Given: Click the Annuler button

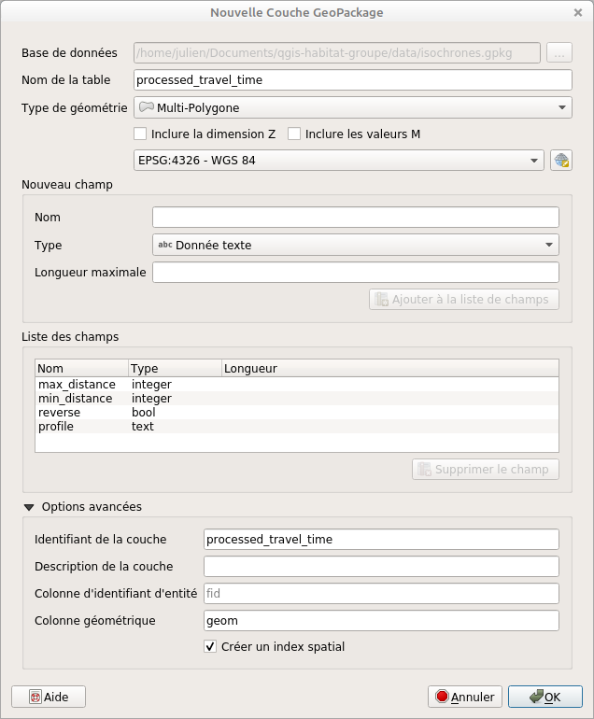Looking at the screenshot, I should (x=465, y=697).
